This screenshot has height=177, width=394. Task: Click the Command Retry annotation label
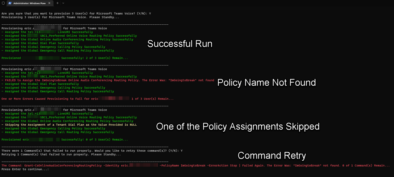click(272, 155)
